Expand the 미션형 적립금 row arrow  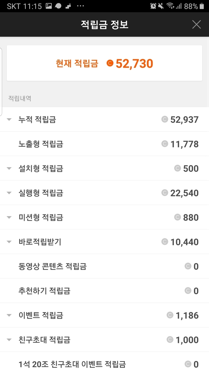[x=9, y=217]
